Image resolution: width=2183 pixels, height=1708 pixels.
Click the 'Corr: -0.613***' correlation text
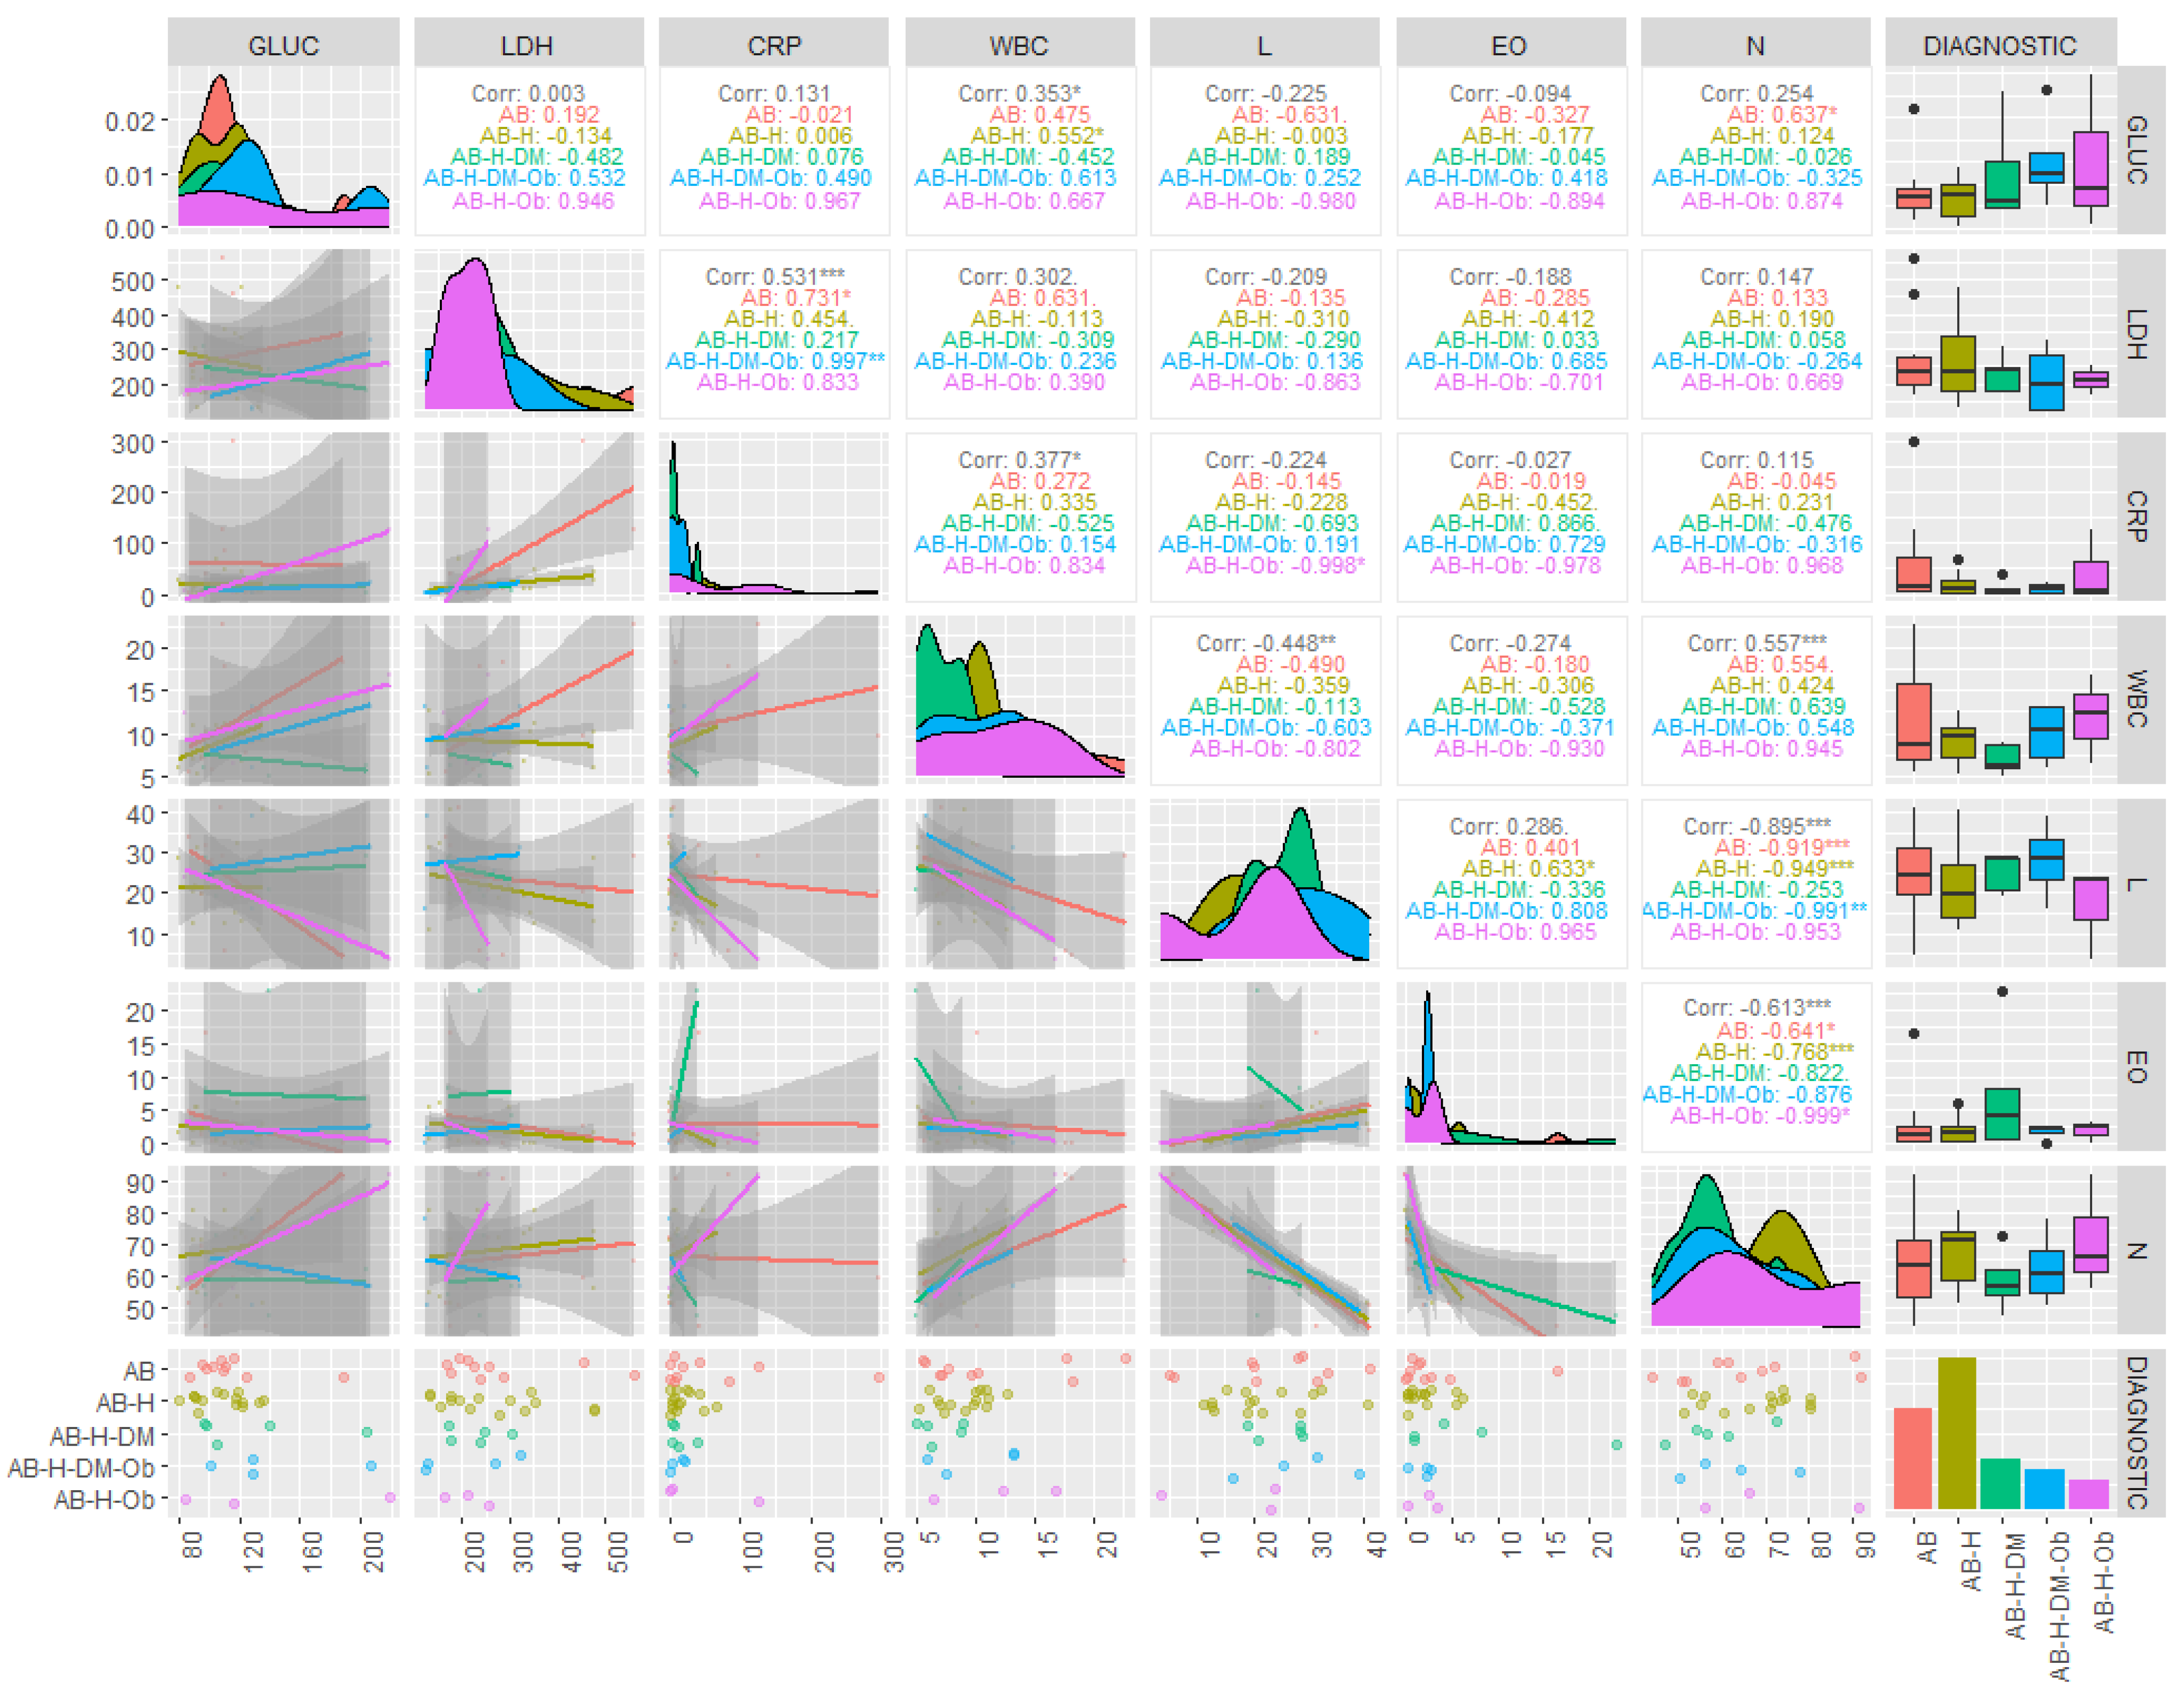point(1756,1007)
